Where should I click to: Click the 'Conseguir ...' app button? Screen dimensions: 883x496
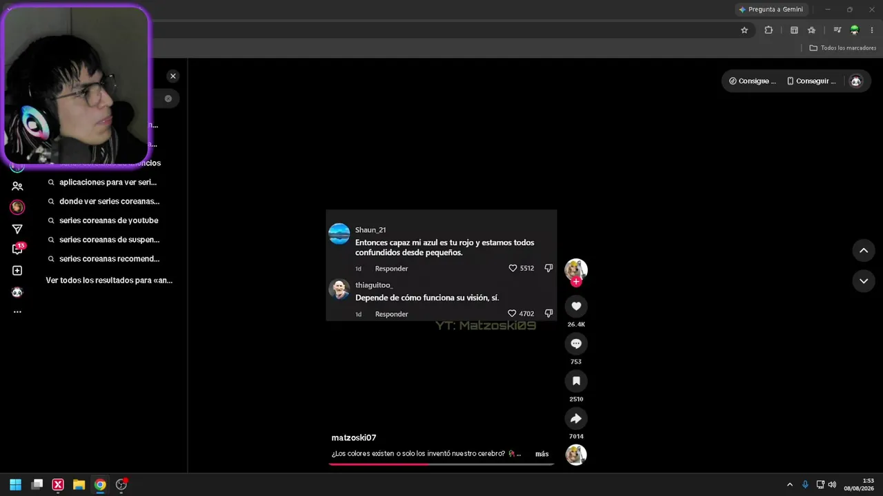coord(812,81)
